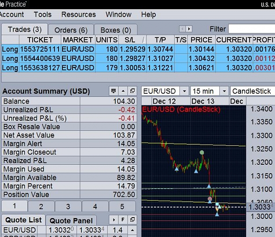Sort trades by MARKET column header
The width and height of the screenshot is (275, 237).
pyautogui.click(x=78, y=40)
